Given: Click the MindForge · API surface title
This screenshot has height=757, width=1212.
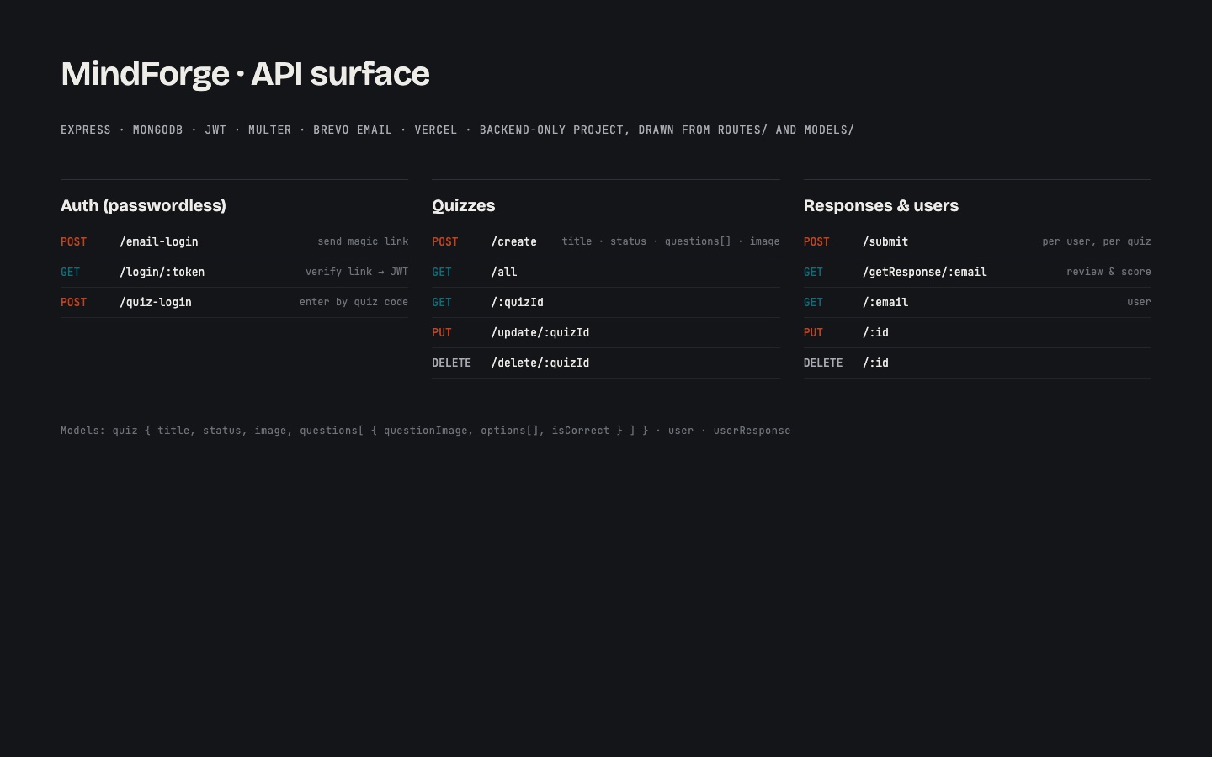Looking at the screenshot, I should pyautogui.click(x=245, y=74).
